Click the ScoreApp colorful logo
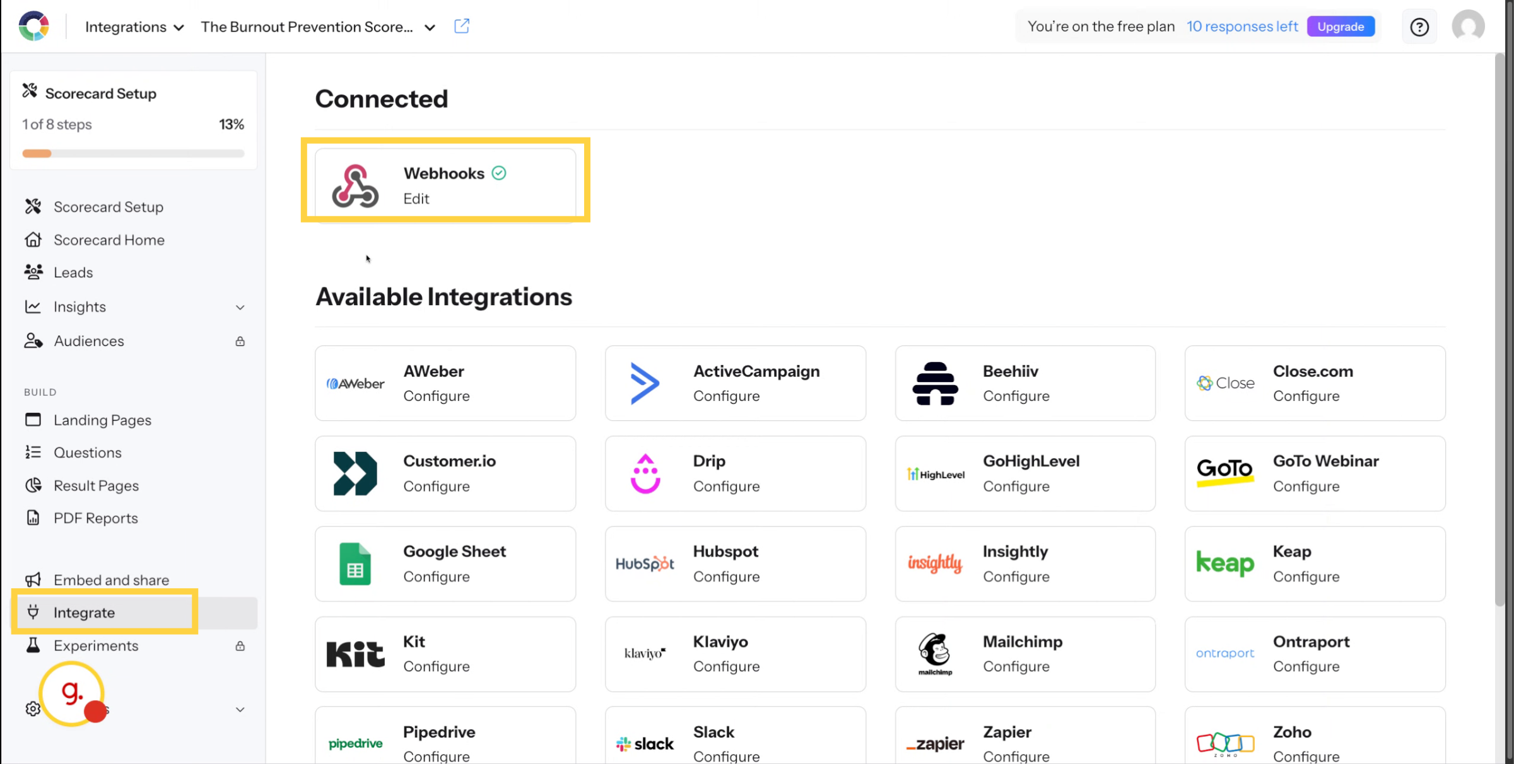The height and width of the screenshot is (764, 1514). click(x=34, y=26)
